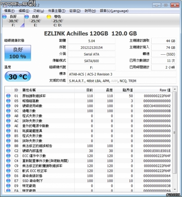182x197 pixels.
Task: Click the status orb of attribute E7
Action: [8, 181]
